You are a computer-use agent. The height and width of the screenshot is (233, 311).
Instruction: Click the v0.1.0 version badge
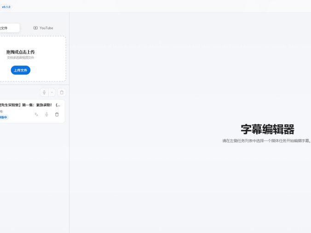tap(6, 7)
